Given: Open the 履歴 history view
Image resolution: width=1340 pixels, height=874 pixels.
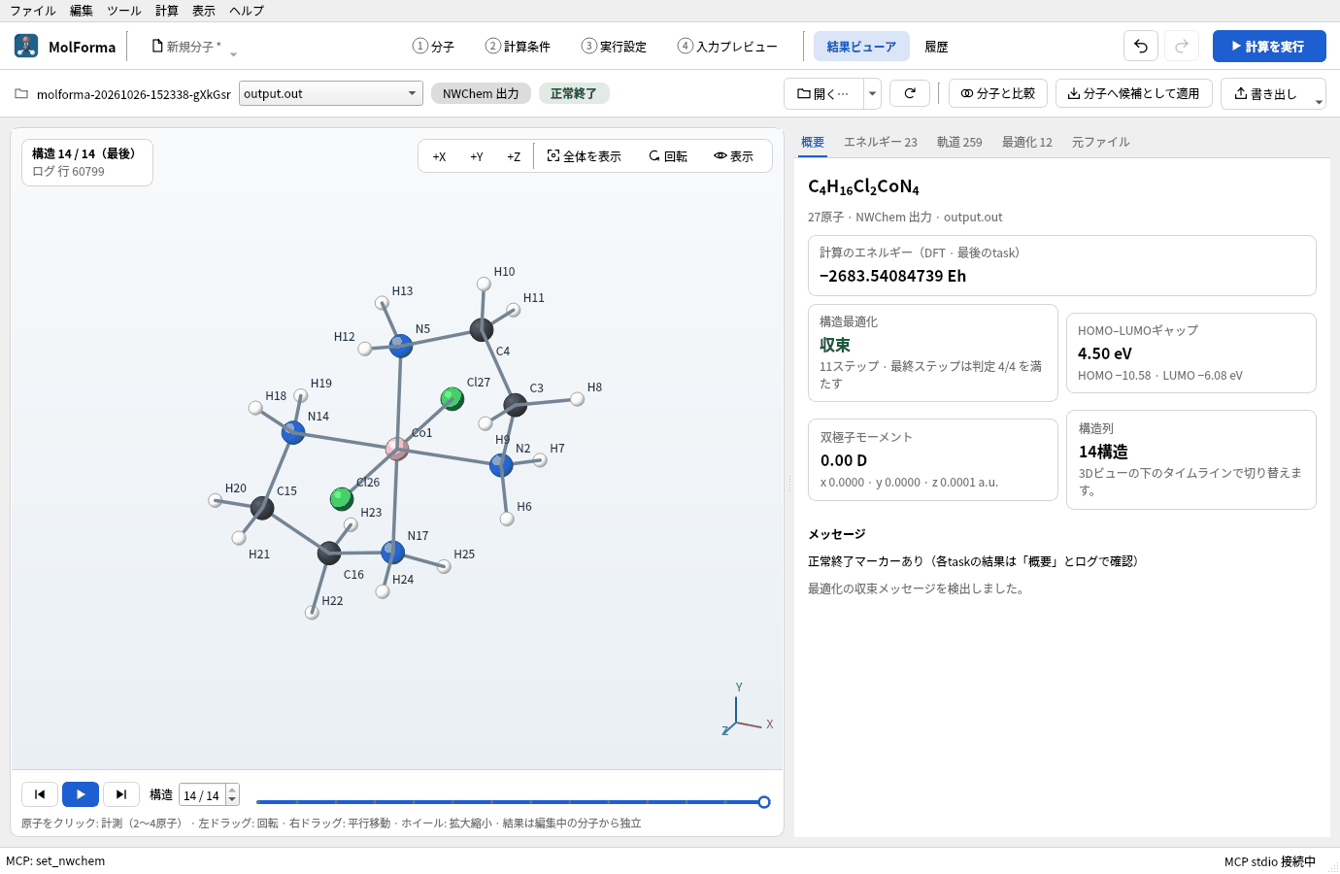Looking at the screenshot, I should [x=936, y=46].
